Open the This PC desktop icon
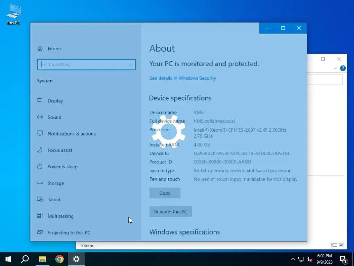This screenshot has width=354, height=266. tap(13, 15)
